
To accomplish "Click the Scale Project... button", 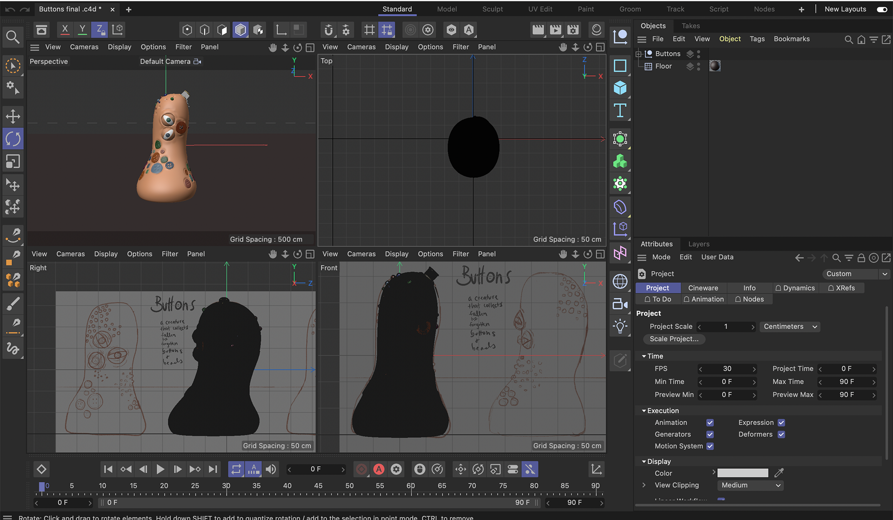I will tap(674, 339).
